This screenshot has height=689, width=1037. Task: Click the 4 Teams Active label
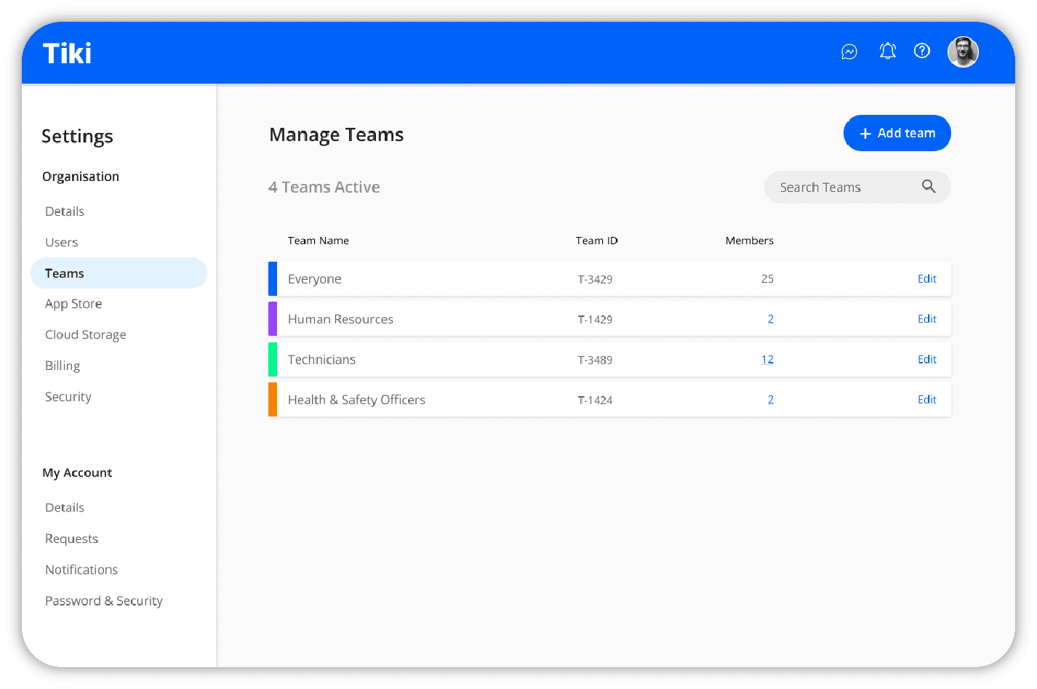coord(324,188)
